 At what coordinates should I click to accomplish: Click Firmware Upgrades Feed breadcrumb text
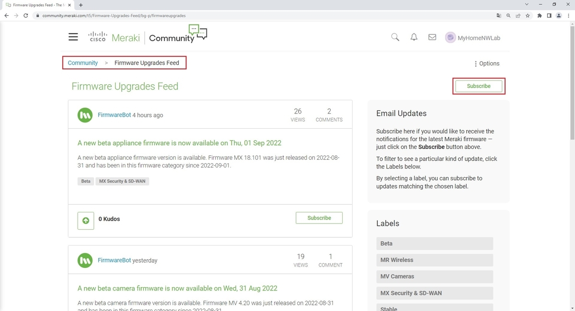[x=147, y=63]
